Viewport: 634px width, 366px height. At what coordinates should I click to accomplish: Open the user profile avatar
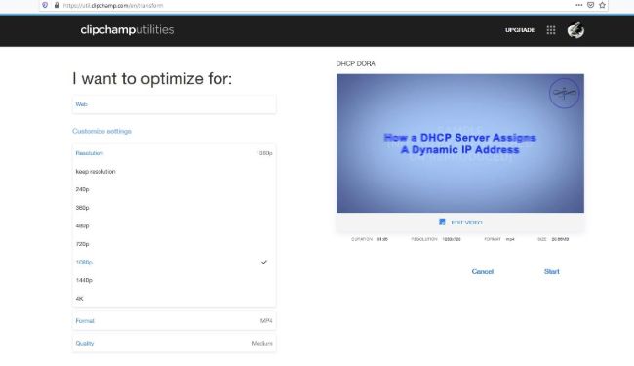coord(575,30)
